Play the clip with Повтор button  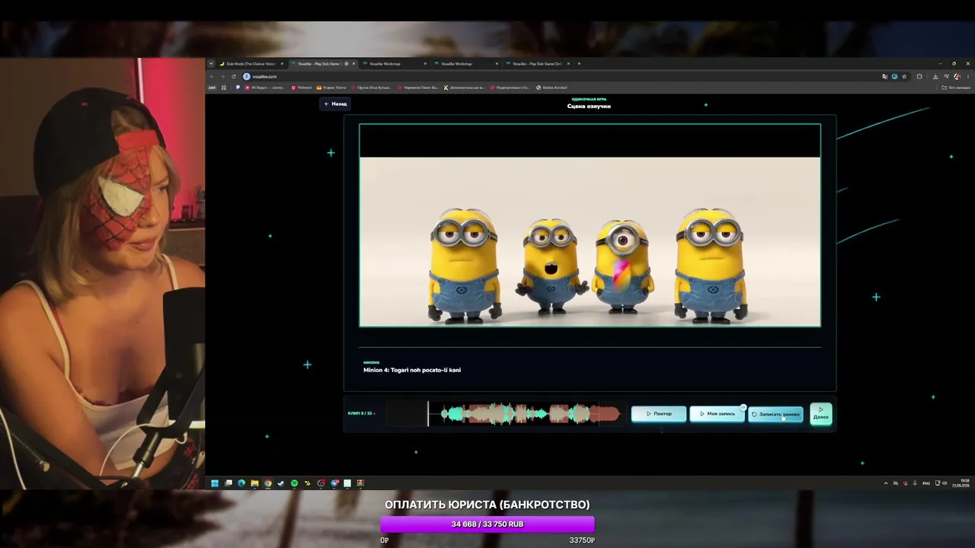659,414
